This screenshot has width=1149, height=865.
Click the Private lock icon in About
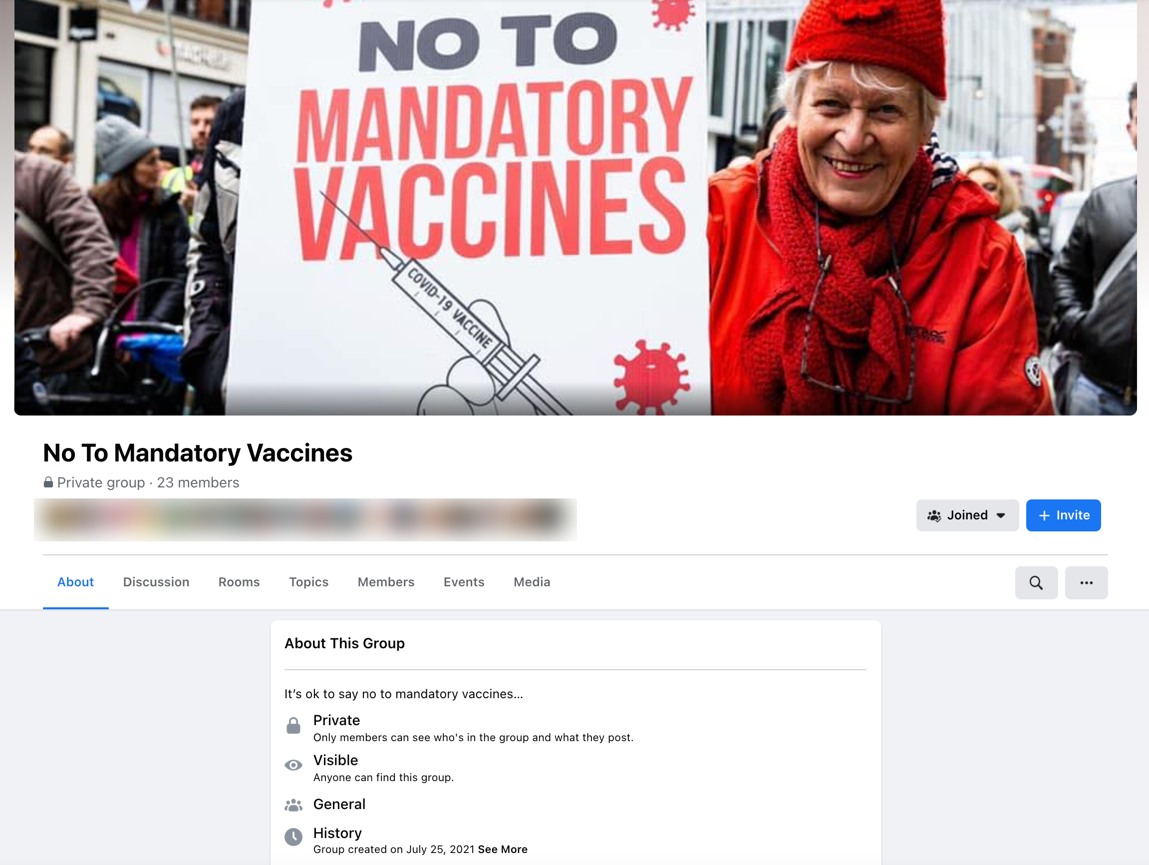pos(293,726)
